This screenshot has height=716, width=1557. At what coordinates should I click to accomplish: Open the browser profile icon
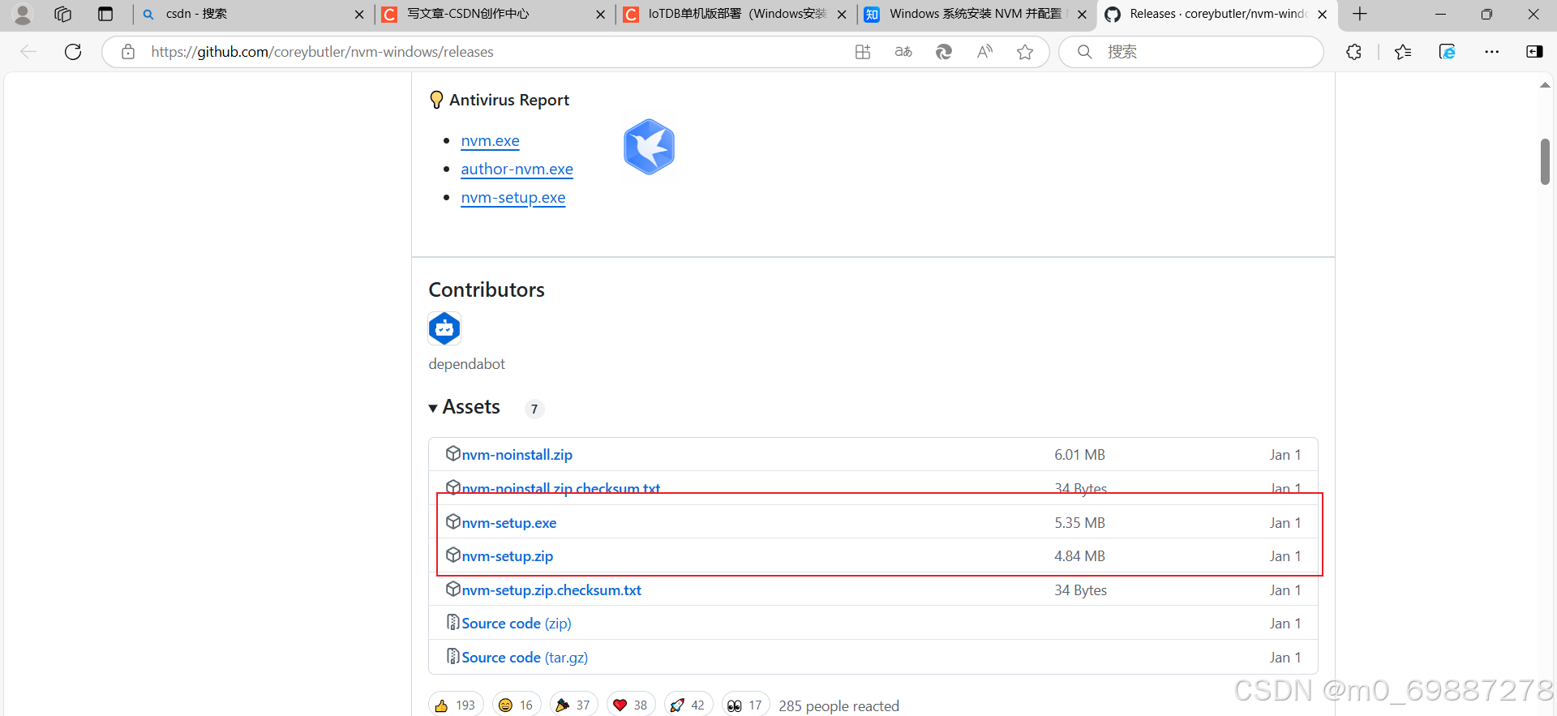click(x=23, y=14)
